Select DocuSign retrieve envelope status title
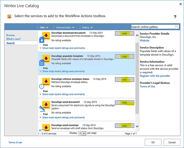Viewport: 184px width, 148px height. point(70,79)
